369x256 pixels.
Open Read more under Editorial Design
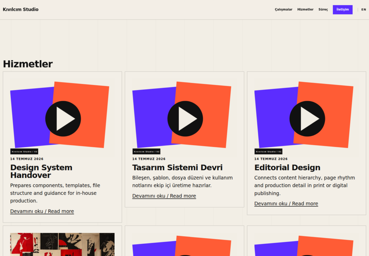coord(286,203)
